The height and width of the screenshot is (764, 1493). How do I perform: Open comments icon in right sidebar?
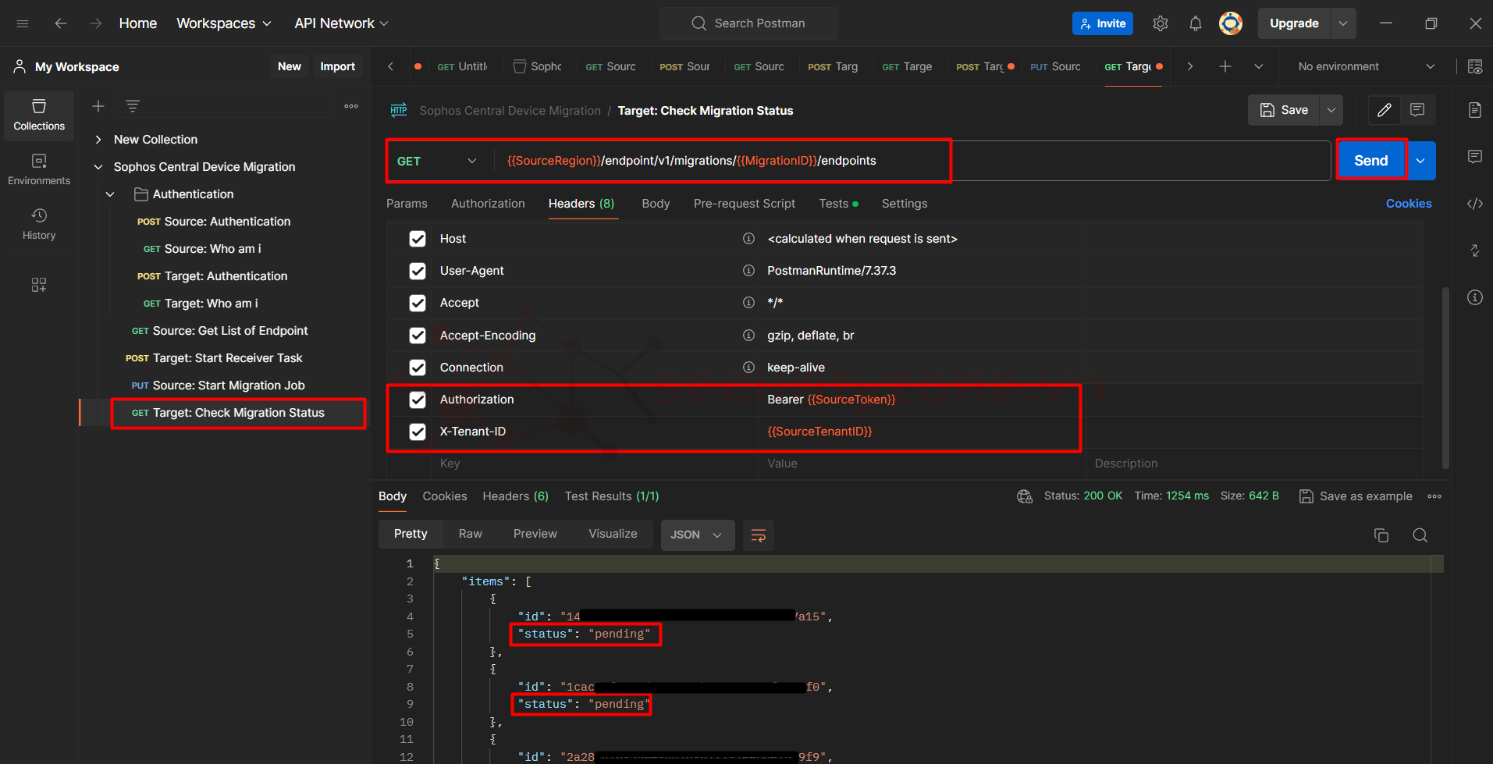click(x=1475, y=157)
